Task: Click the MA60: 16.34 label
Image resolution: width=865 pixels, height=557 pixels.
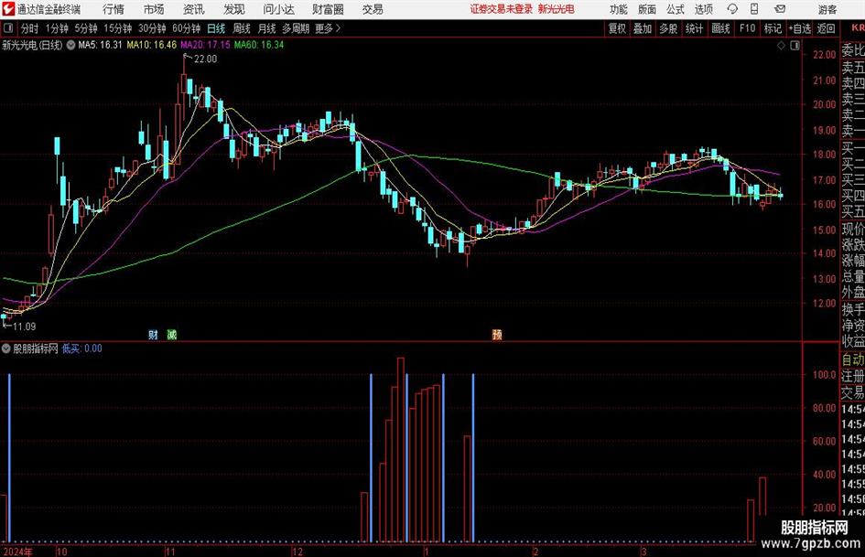Action: coord(259,45)
